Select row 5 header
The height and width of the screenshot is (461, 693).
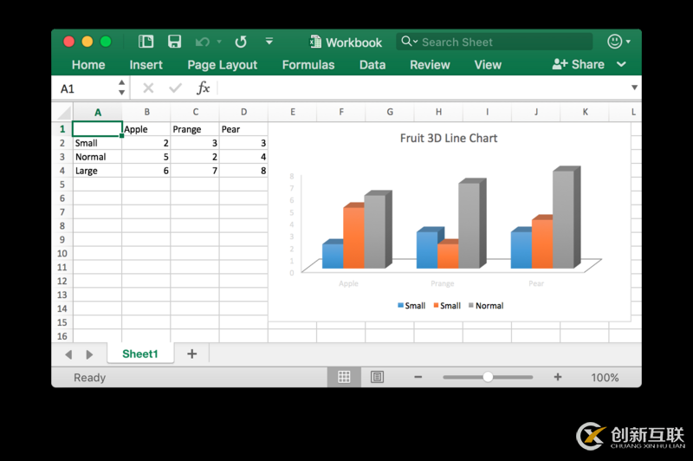tap(62, 185)
